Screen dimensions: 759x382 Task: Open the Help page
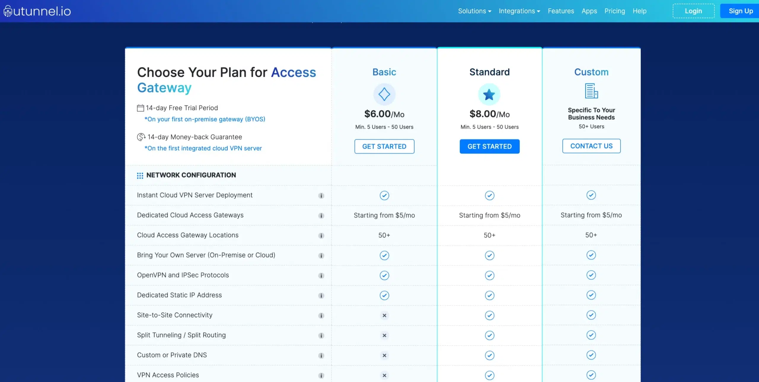[x=640, y=11]
